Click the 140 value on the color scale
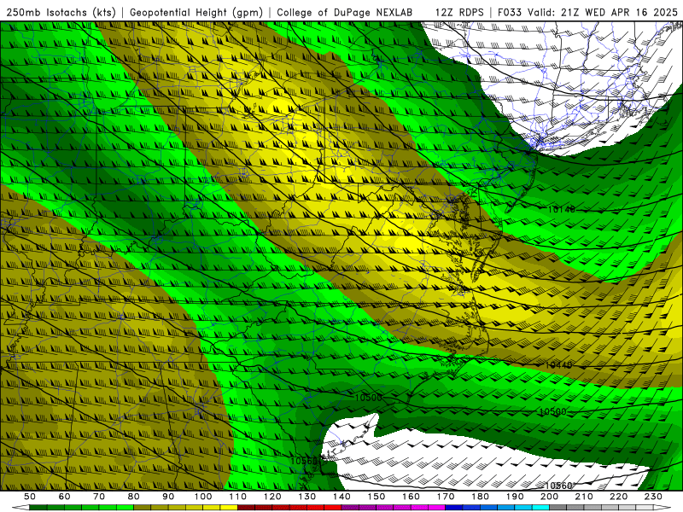Image resolution: width=683 pixels, height=512 pixels. click(x=342, y=497)
